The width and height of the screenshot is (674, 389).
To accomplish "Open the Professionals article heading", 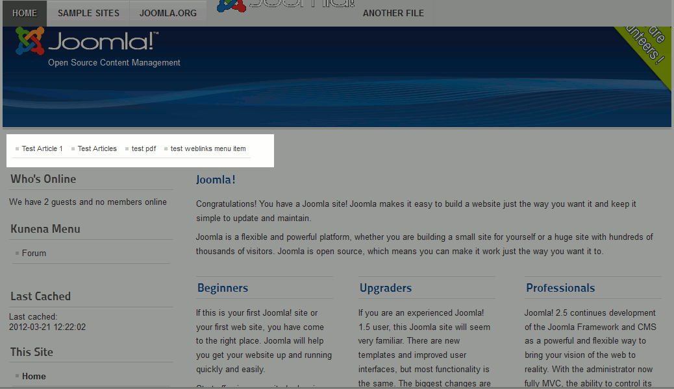I will pyautogui.click(x=560, y=288).
